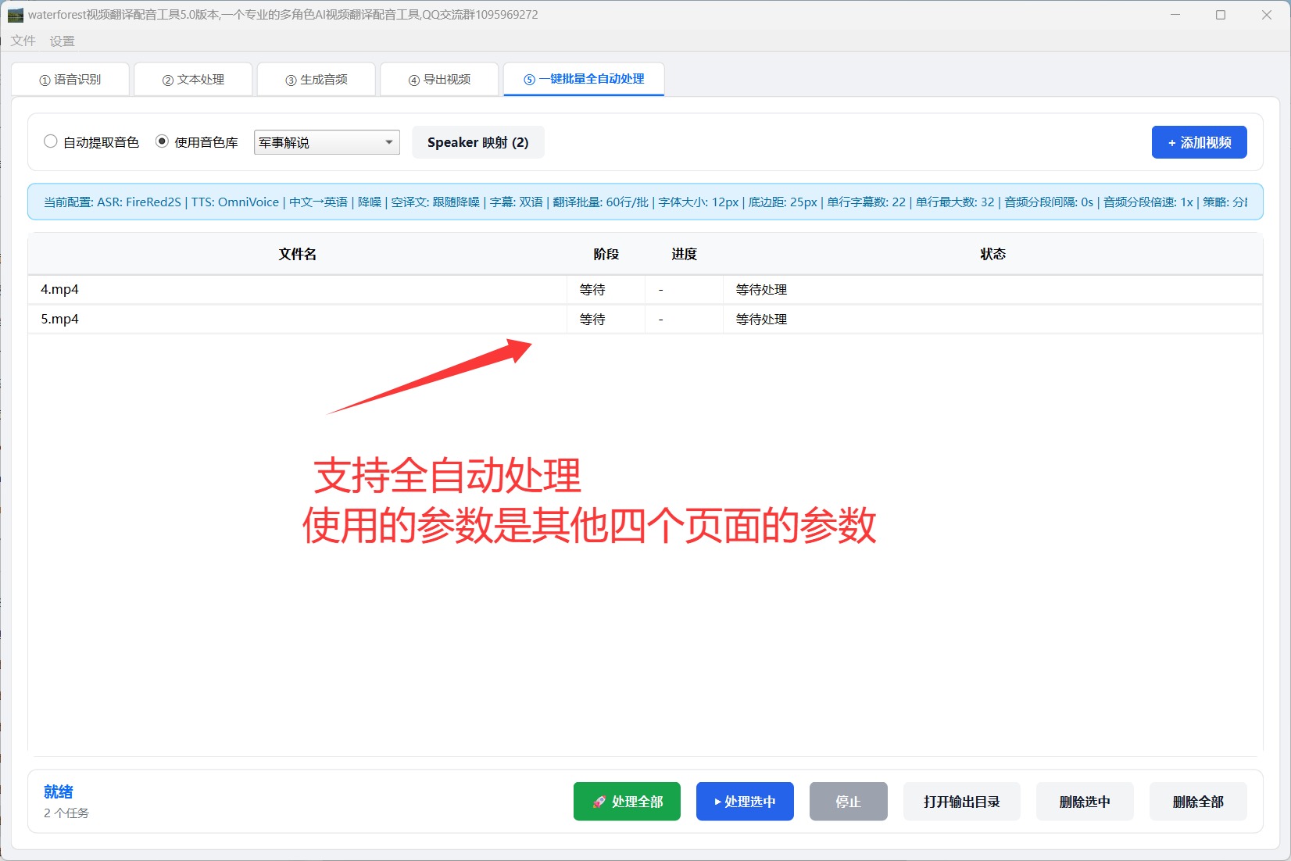Maximize the waterforest window
Image resolution: width=1291 pixels, height=861 pixels.
click(x=1221, y=15)
